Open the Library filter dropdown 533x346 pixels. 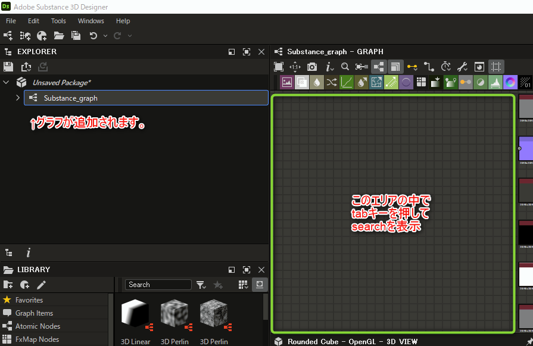point(201,285)
